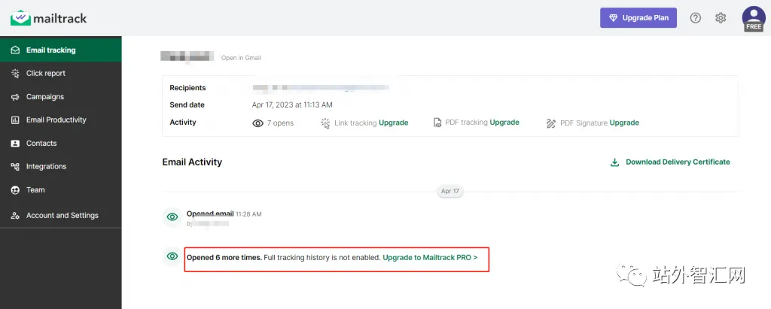Image resolution: width=771 pixels, height=309 pixels.
Task: Open settings gear icon in header
Action: click(x=721, y=18)
